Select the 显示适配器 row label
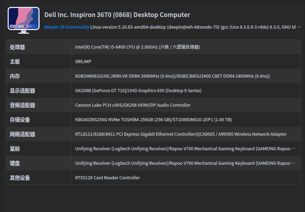The height and width of the screenshot is (212, 305). 23,91
